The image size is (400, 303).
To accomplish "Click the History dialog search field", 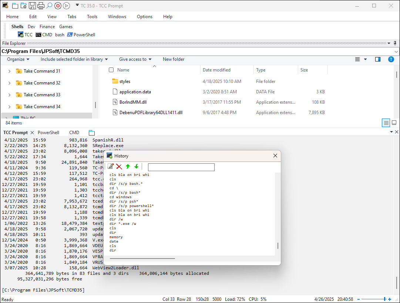I will click(181, 167).
